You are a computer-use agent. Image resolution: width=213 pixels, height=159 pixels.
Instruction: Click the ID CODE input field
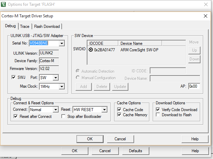coord(168,71)
